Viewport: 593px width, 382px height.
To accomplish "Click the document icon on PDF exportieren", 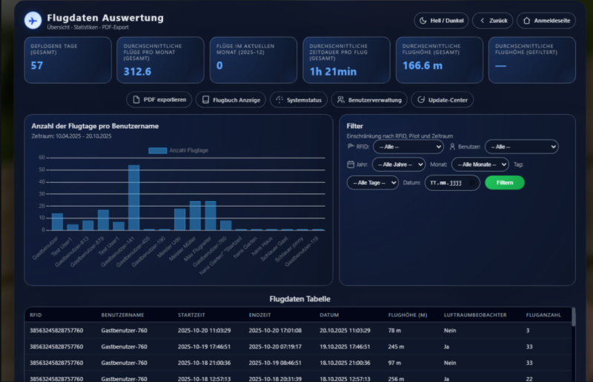I will coord(136,100).
